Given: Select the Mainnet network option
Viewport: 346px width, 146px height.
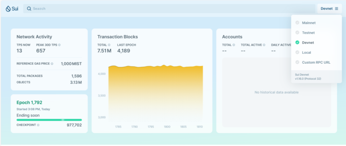Looking at the screenshot, I should (309, 23).
